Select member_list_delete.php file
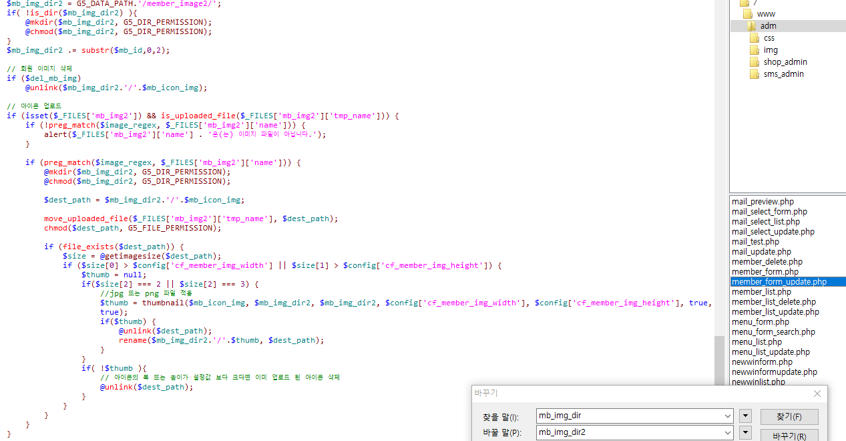This screenshot has height=441, width=846. [774, 302]
